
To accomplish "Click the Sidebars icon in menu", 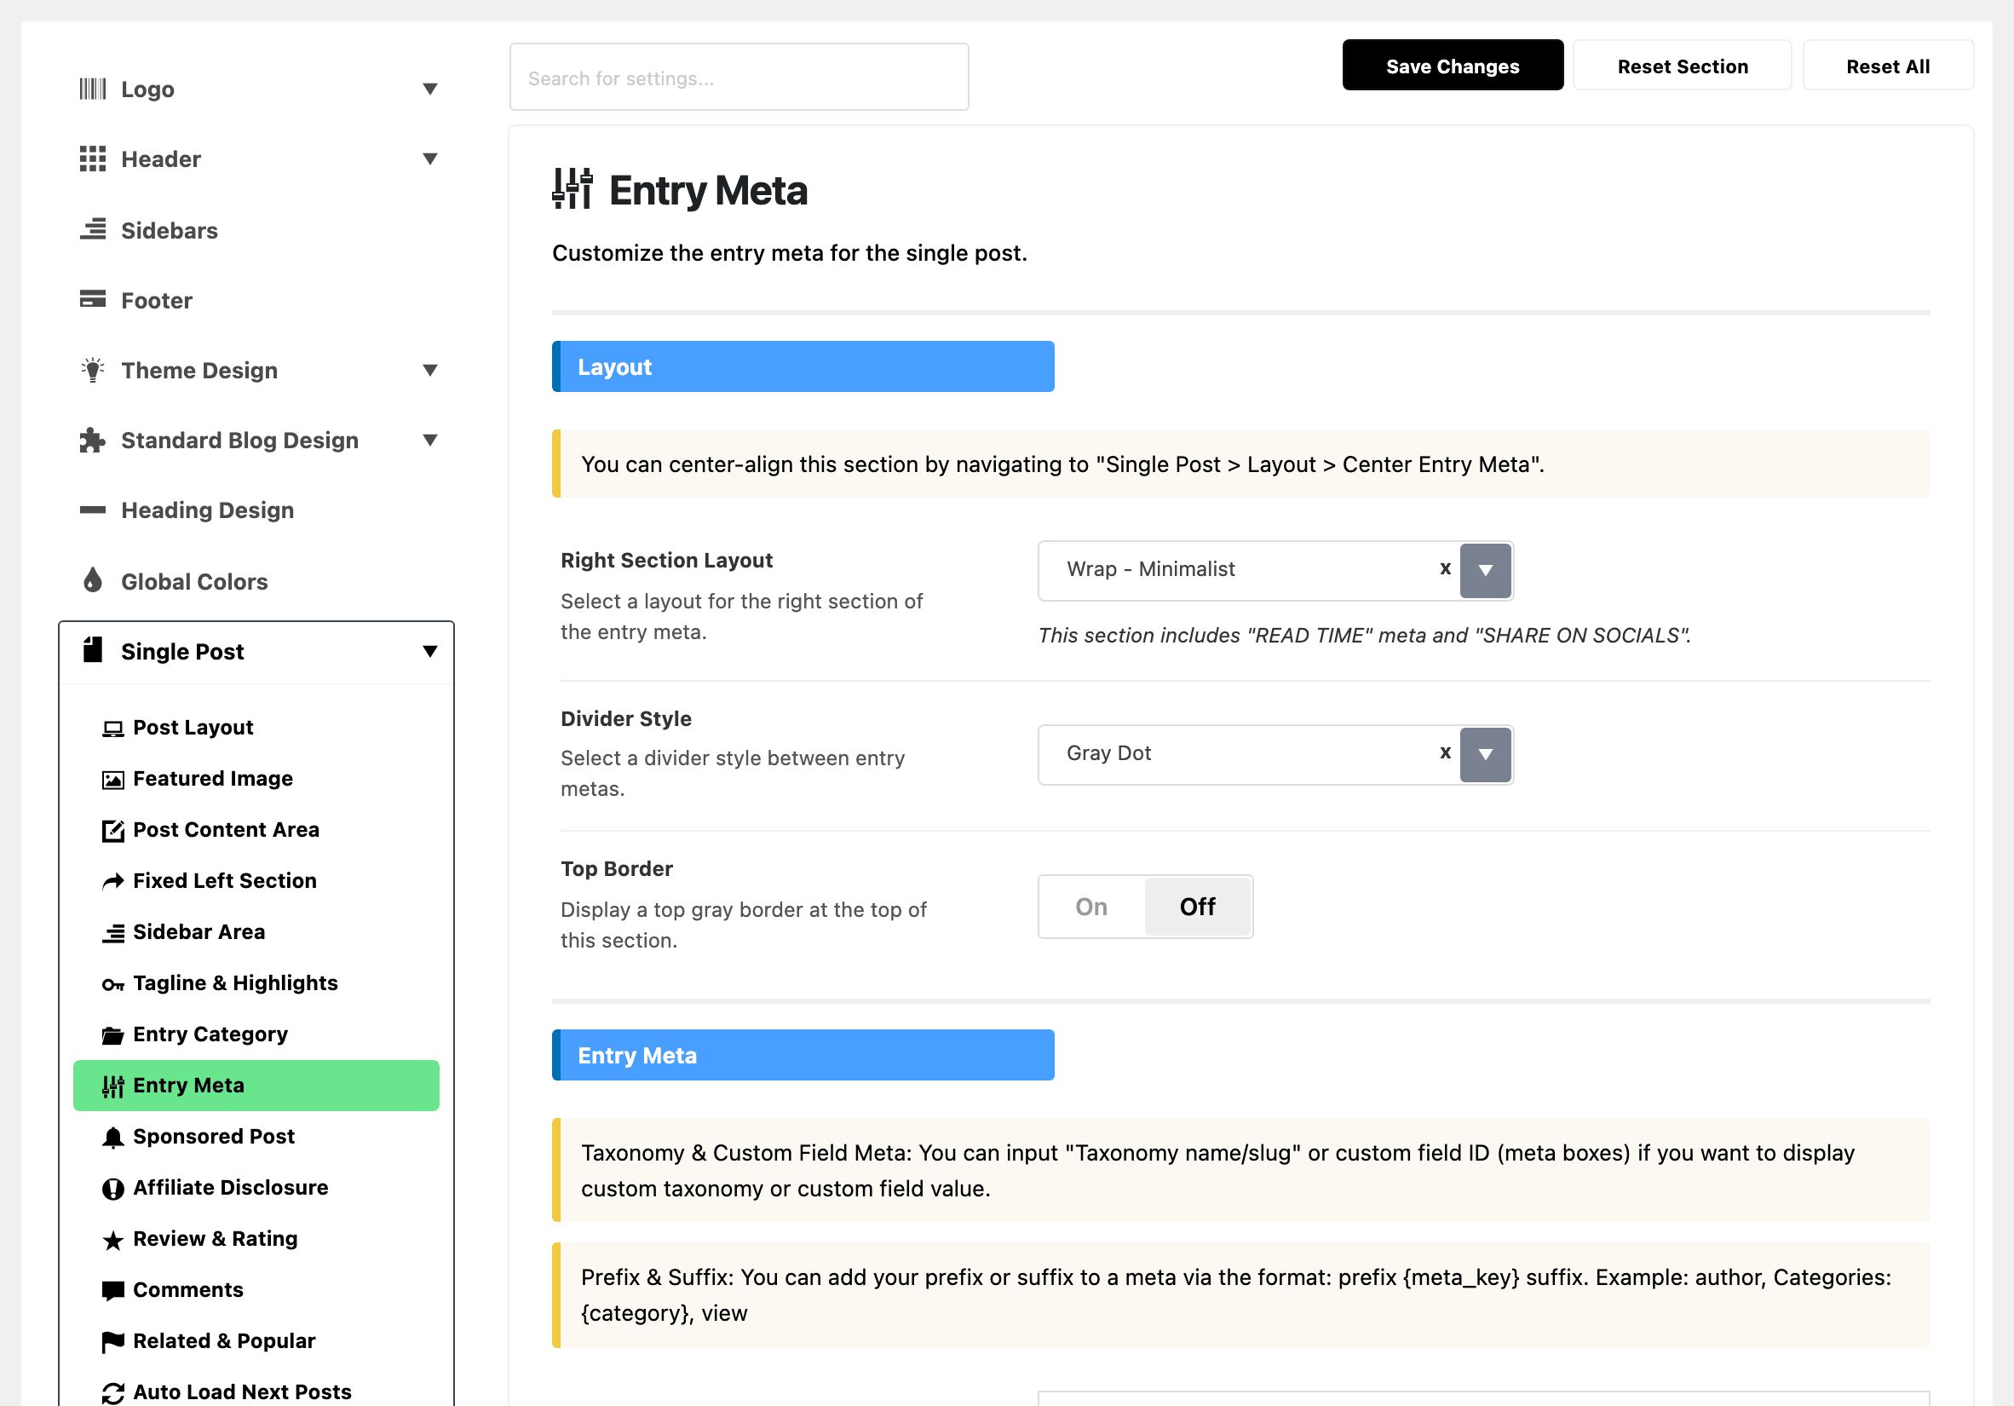I will coord(92,230).
